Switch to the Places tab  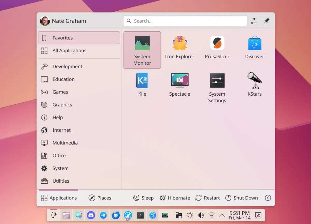click(100, 198)
